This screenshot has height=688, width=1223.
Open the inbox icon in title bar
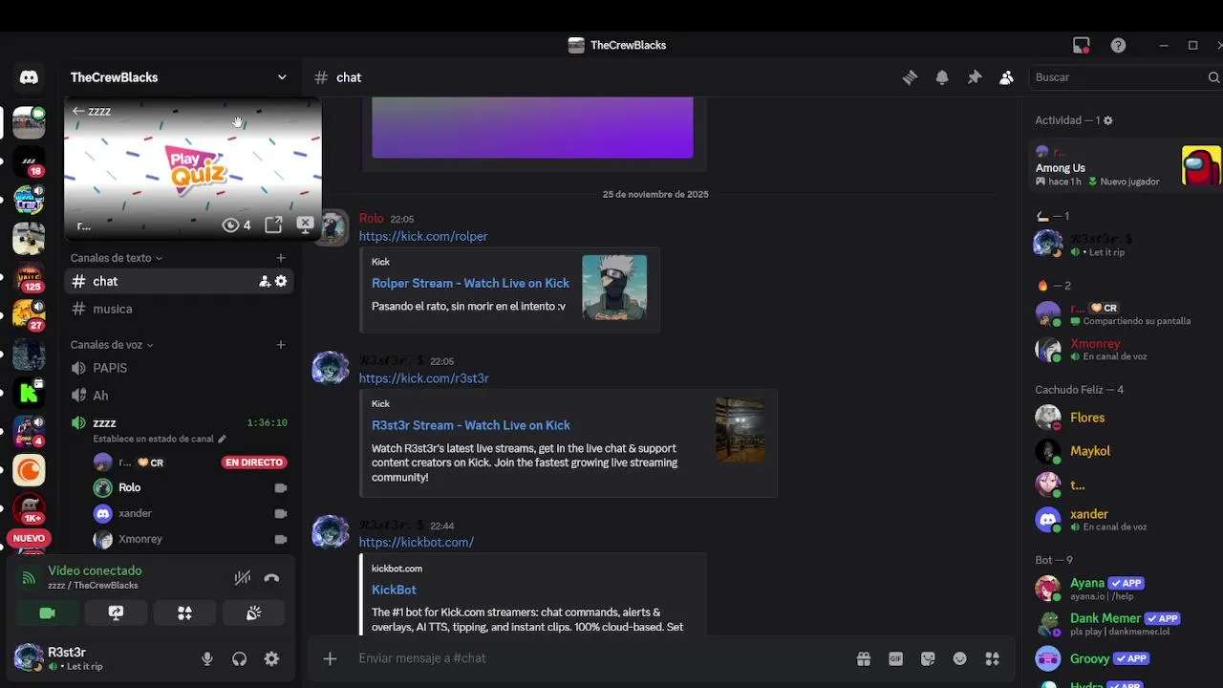[1082, 45]
